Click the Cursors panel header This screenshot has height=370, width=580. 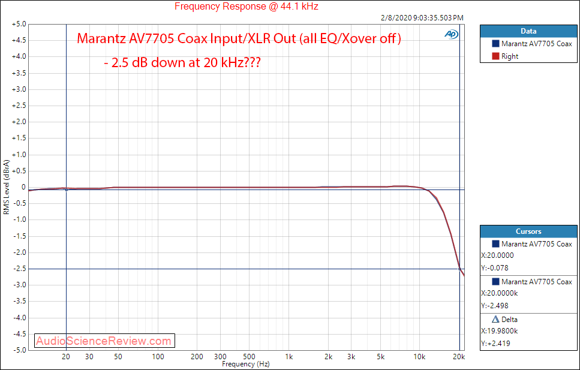coord(528,231)
